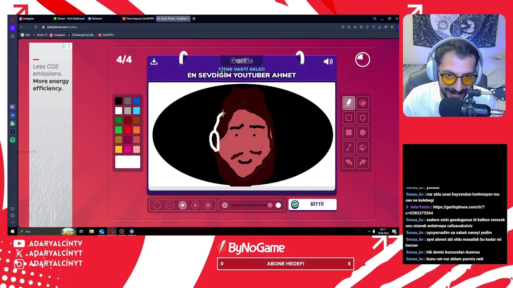Adjust the brush opacity slider handle
Image resolution: width=513 pixels, height=288 pixels.
(270, 205)
